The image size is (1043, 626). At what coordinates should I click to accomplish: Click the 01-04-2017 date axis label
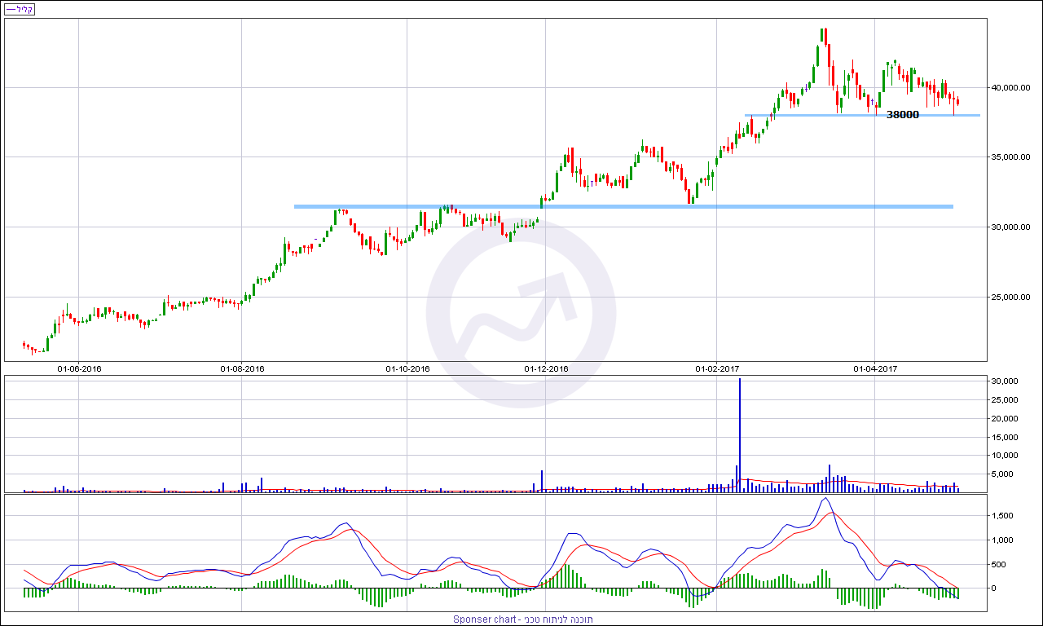[x=874, y=368]
